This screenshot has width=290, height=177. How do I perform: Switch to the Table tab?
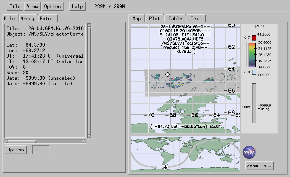point(175,18)
